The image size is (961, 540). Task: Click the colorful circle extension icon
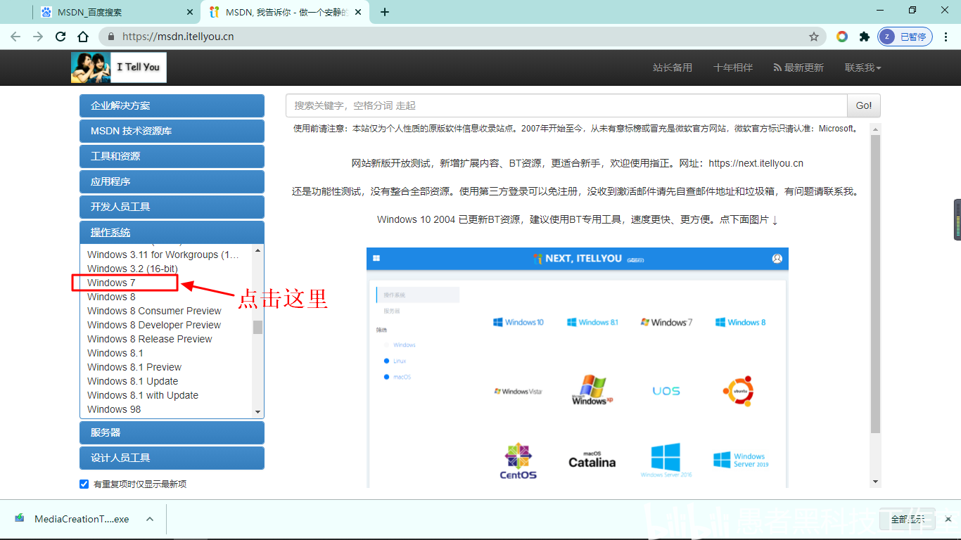point(842,37)
